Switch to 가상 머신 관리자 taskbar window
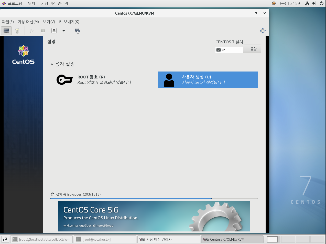This screenshot has height=244, width=326. (x=169, y=239)
